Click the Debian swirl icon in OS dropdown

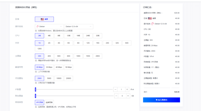click(38, 27)
